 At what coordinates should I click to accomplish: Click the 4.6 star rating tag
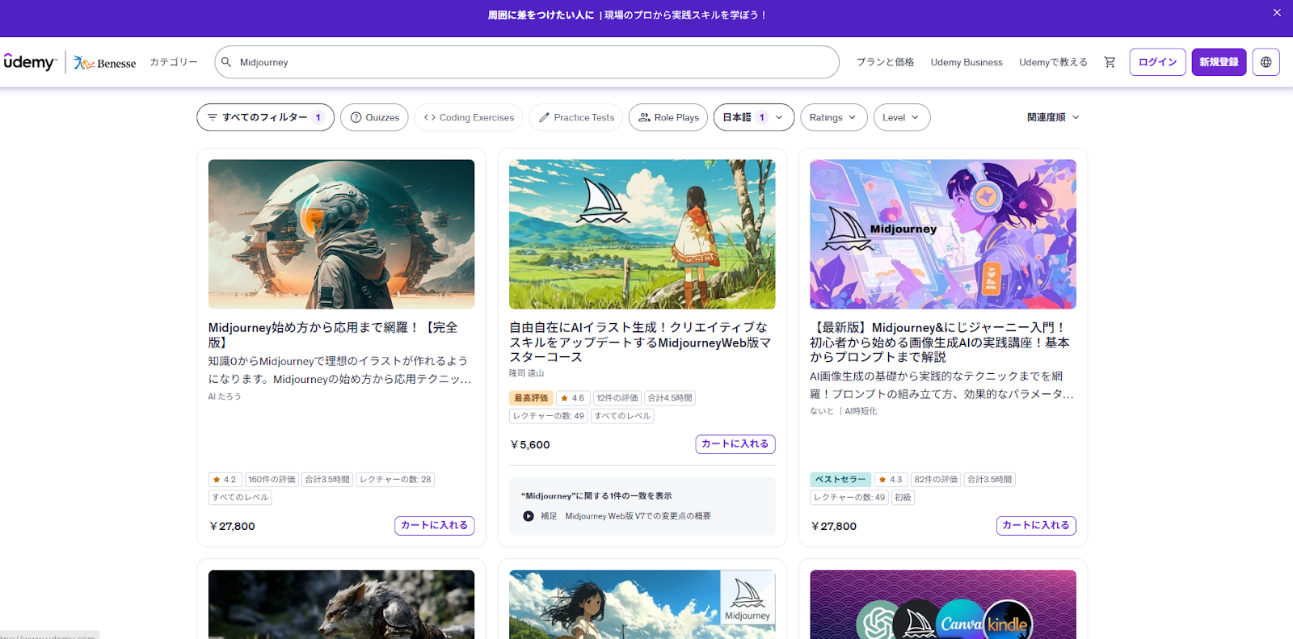coord(573,398)
